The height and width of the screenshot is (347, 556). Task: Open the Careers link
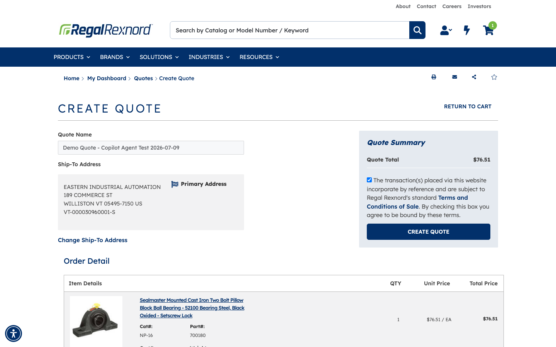click(452, 7)
